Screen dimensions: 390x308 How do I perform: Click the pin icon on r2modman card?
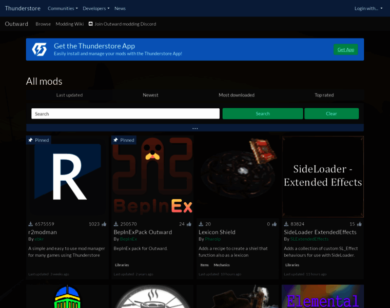point(30,140)
